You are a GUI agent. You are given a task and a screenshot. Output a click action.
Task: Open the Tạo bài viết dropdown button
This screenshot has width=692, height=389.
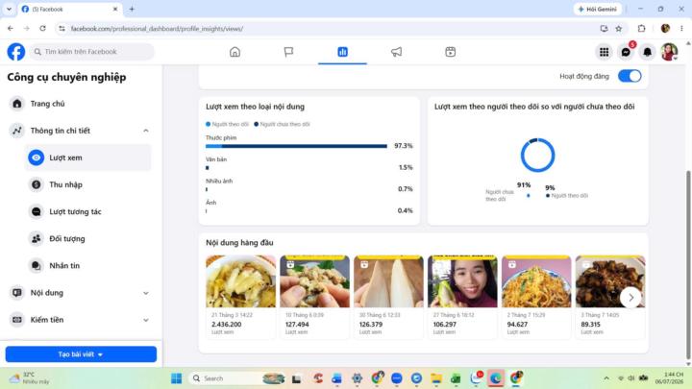pos(81,354)
